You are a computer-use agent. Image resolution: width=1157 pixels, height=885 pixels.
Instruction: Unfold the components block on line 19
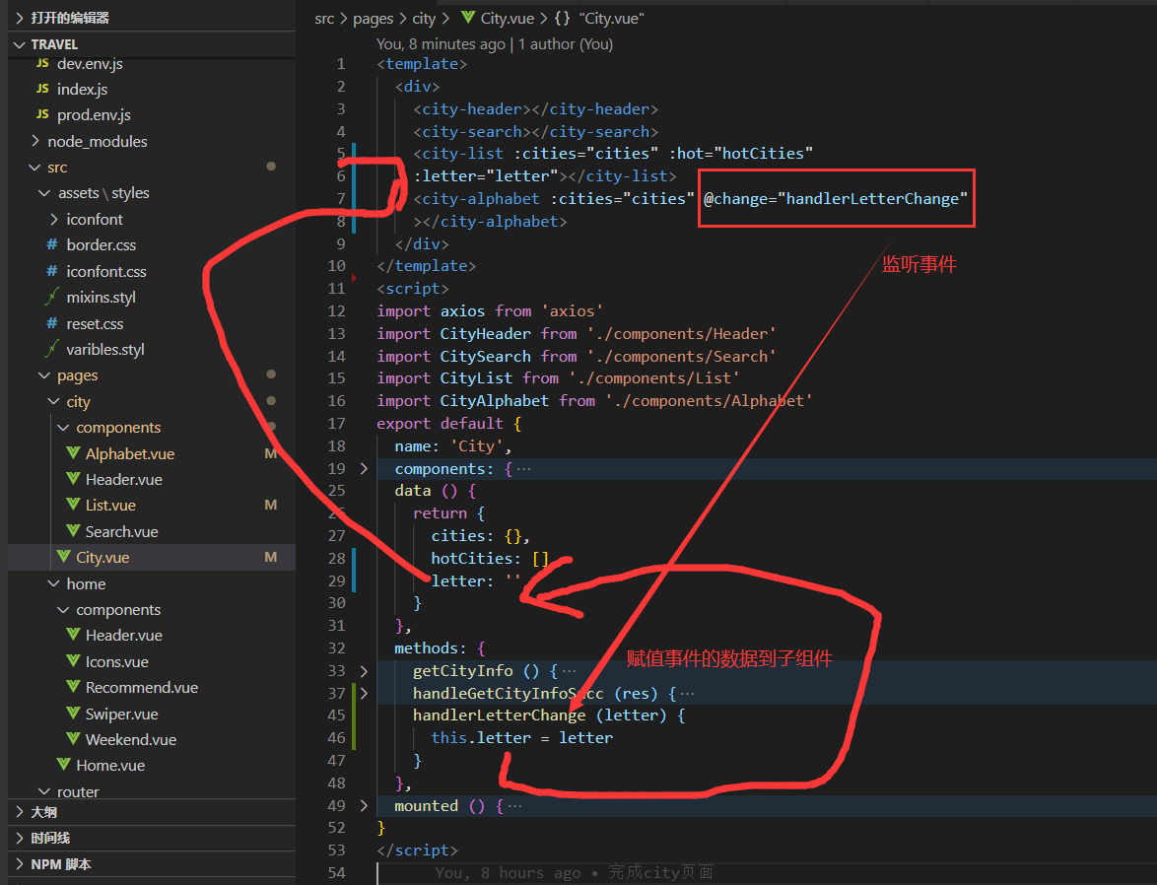(x=364, y=469)
